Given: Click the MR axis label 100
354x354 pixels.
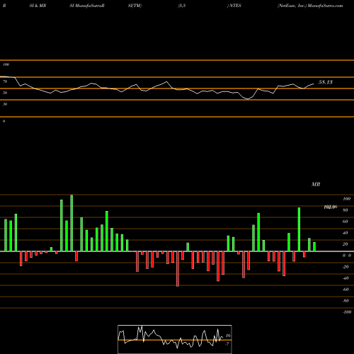Looking at the screenshot, I should point(347,199).
